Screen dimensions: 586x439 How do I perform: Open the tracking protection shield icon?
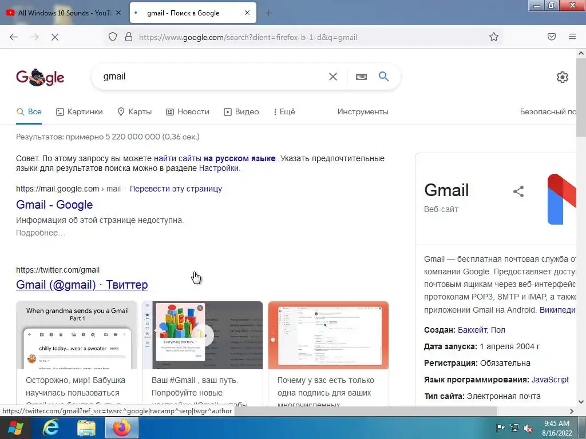point(113,37)
